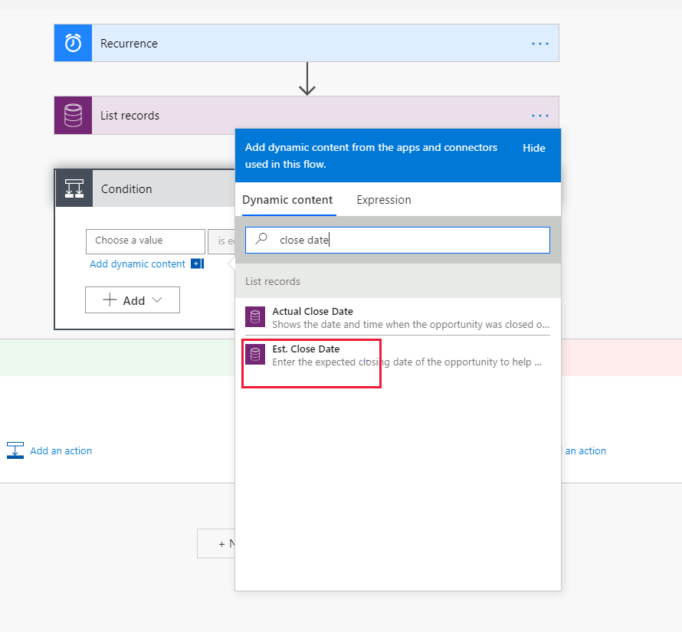Screen dimensions: 682x632
Task: Click the Recurrence step title
Action: pyautogui.click(x=129, y=44)
